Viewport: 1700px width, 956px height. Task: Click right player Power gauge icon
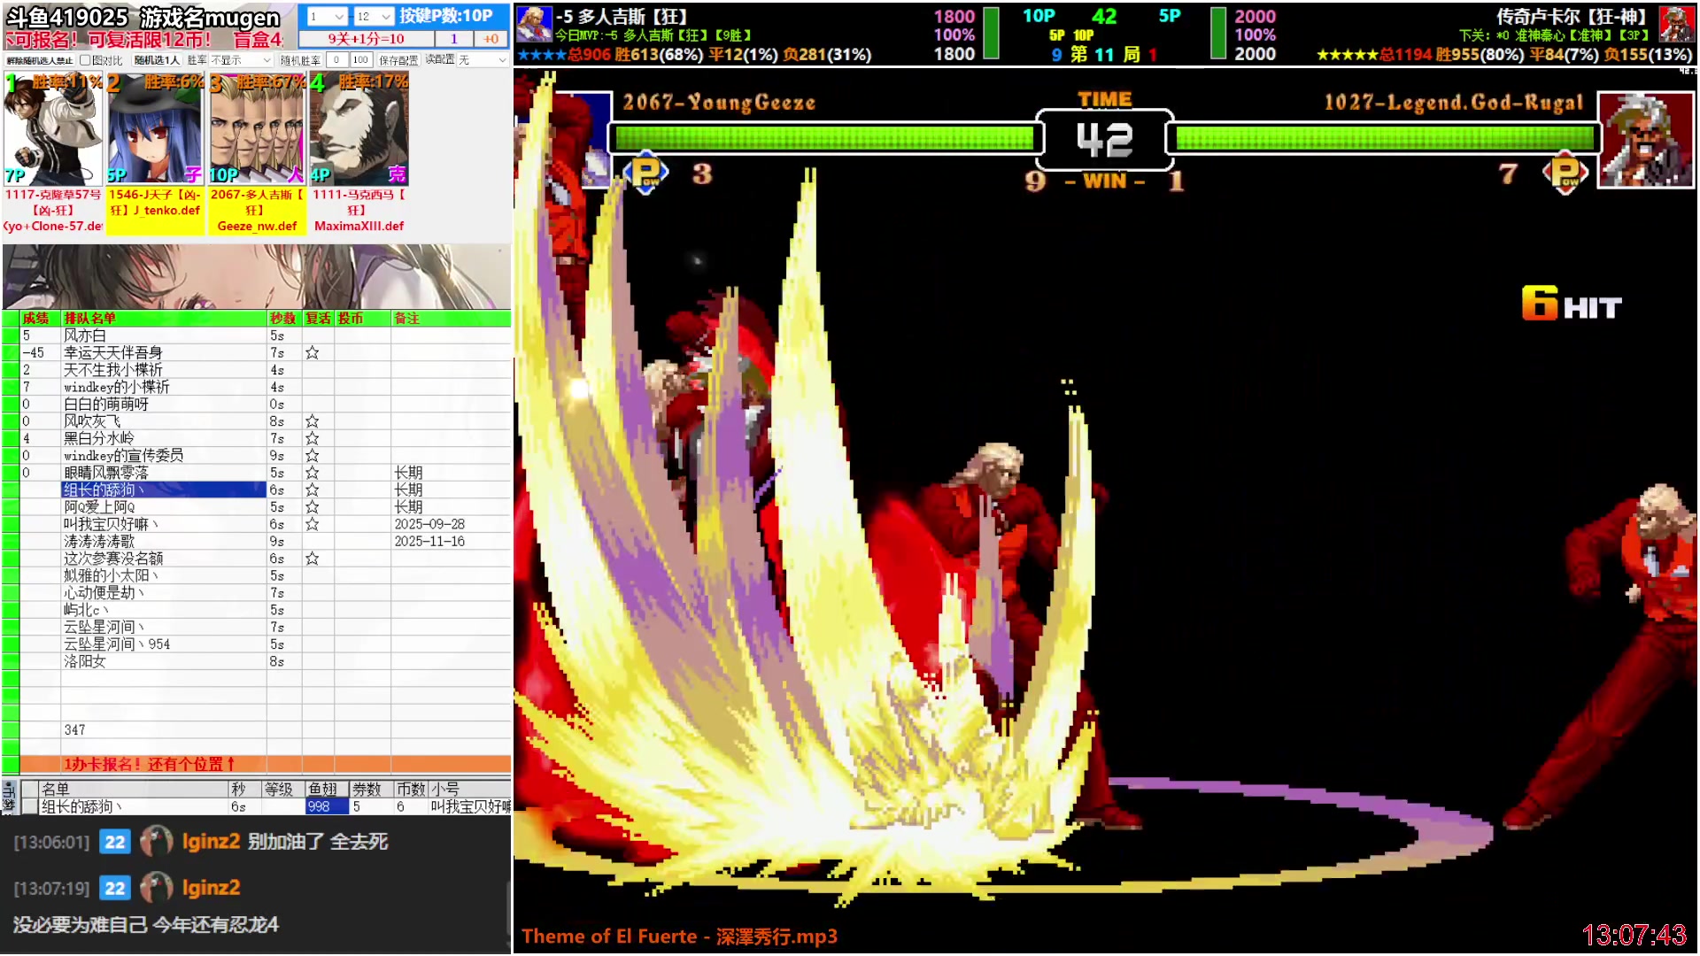click(1565, 173)
